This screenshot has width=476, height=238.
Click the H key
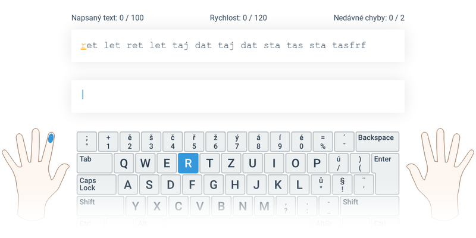234,184
